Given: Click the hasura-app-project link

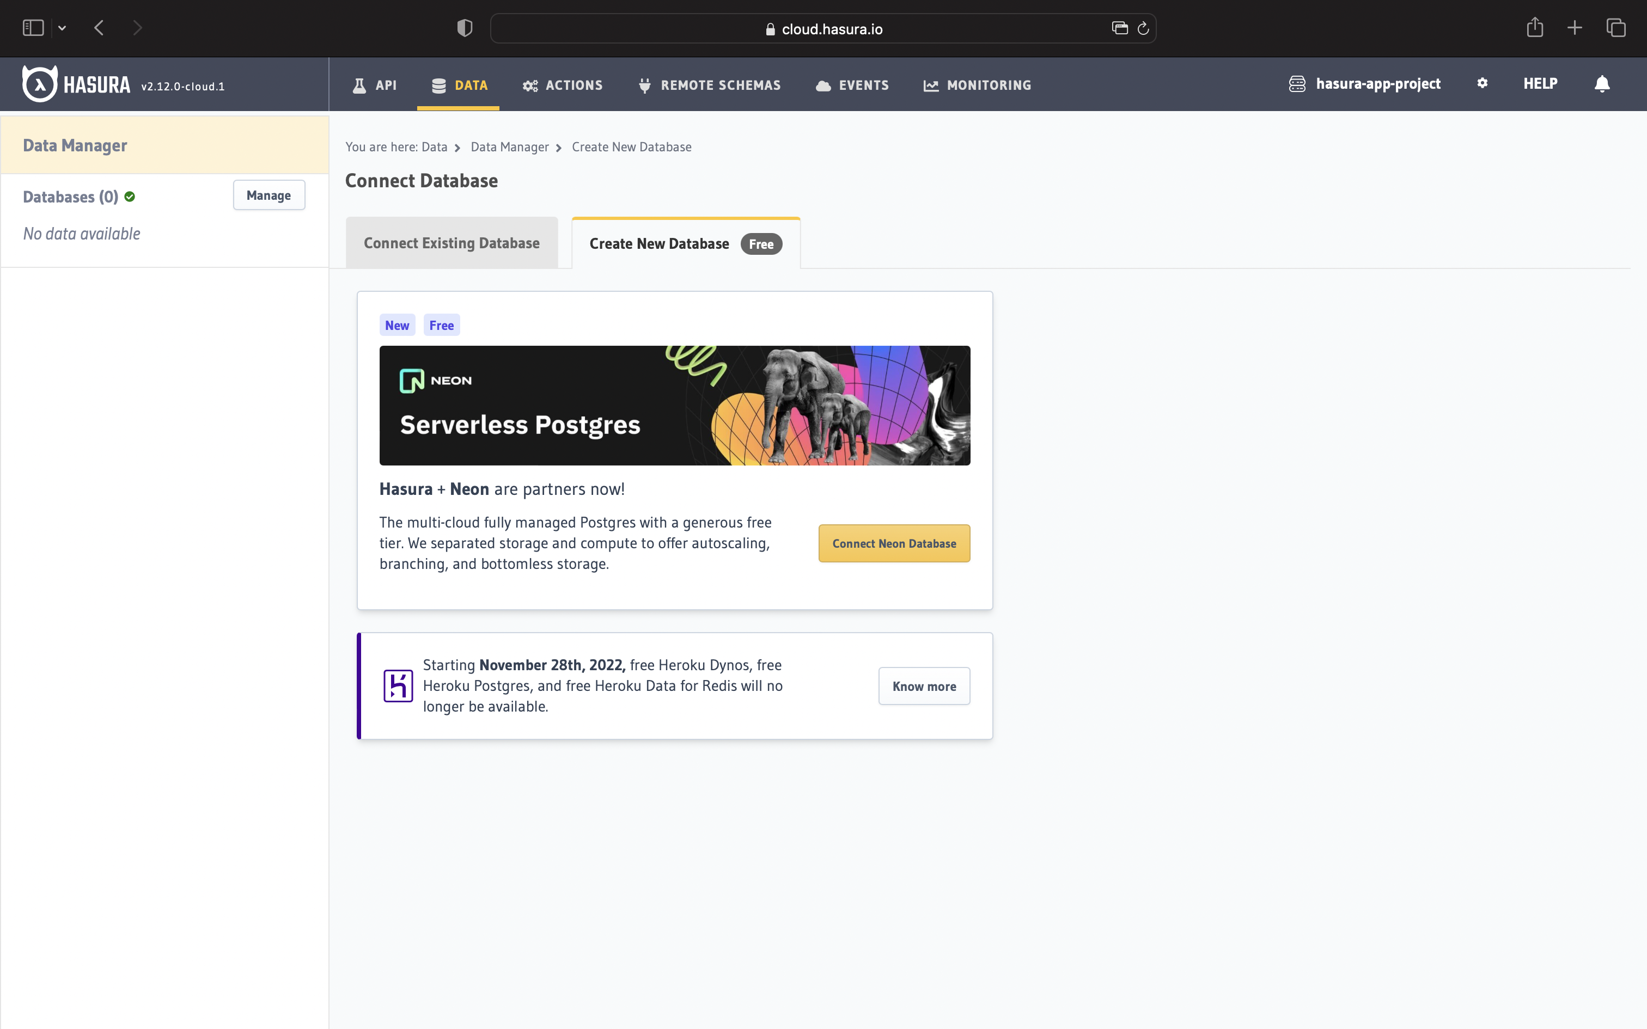Looking at the screenshot, I should 1364,84.
